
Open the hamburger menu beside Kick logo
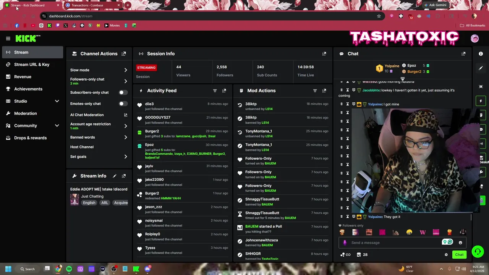click(x=8, y=39)
